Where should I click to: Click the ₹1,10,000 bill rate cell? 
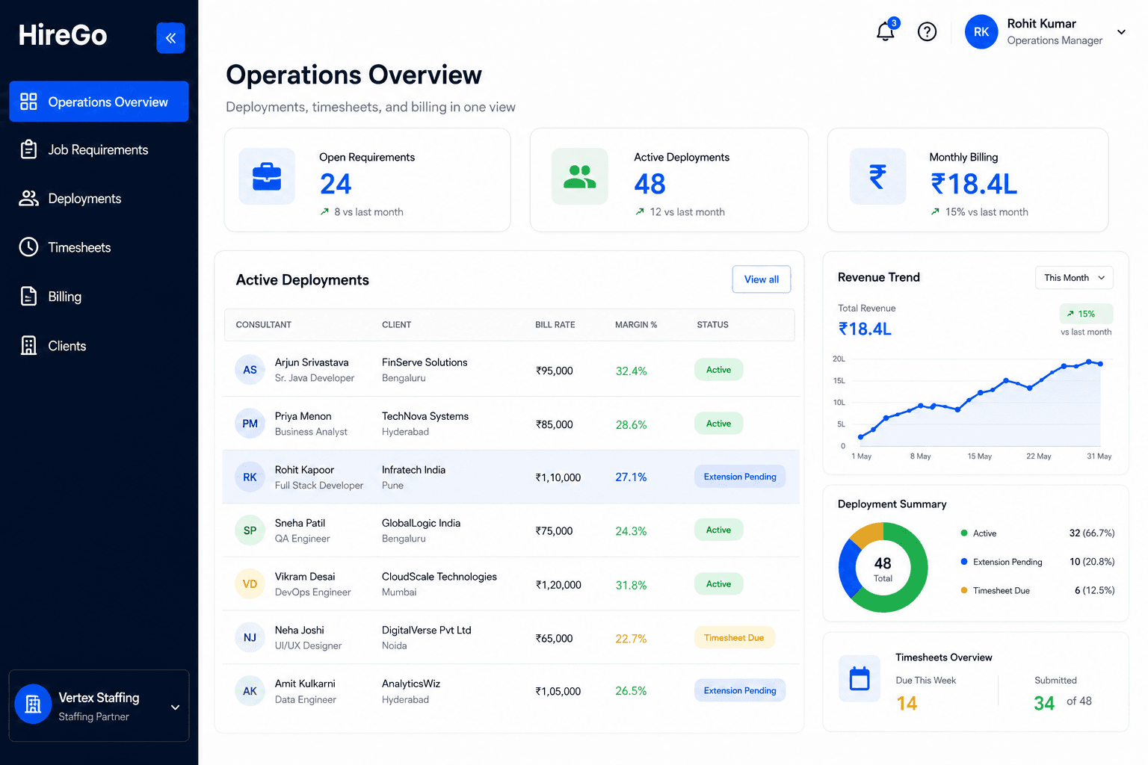(558, 477)
